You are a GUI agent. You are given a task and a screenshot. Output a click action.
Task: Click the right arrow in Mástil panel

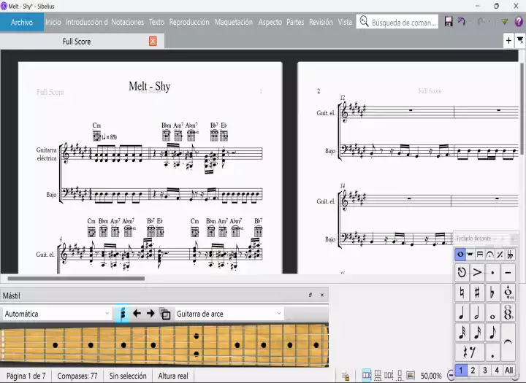[x=150, y=314]
